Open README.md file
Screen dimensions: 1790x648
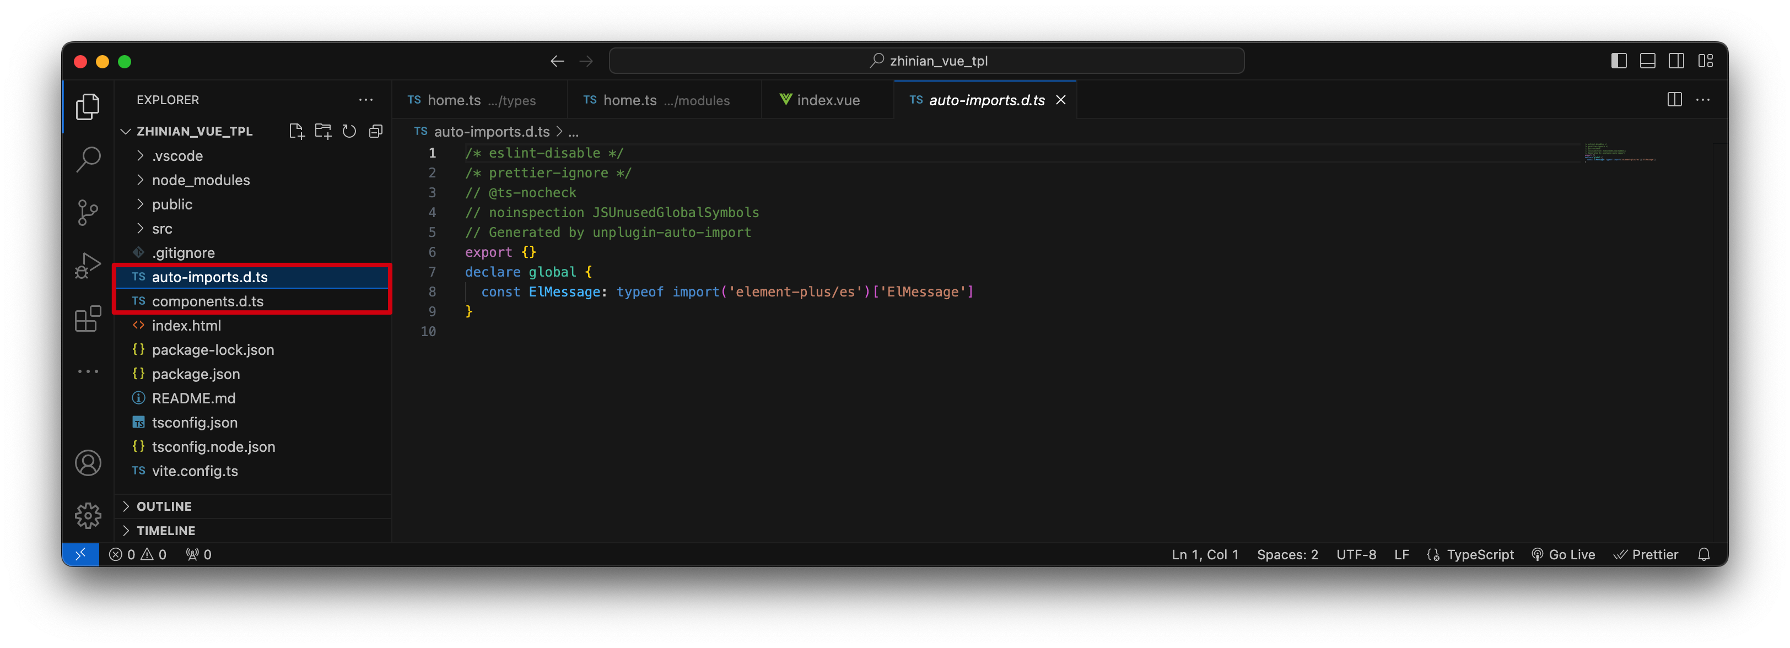254,398
